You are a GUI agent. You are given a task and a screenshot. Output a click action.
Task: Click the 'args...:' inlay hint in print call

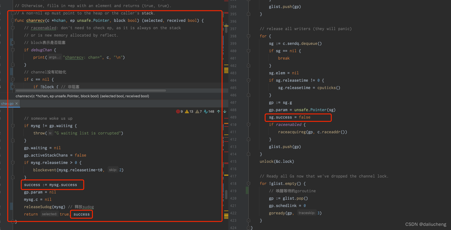click(x=55, y=57)
